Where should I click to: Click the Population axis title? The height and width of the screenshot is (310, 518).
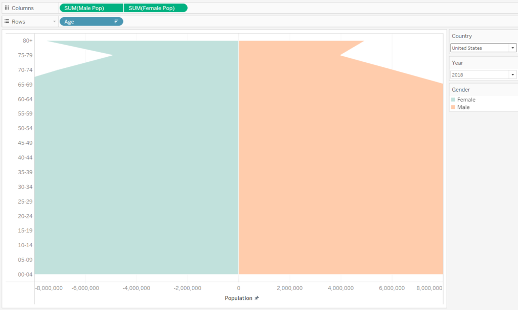point(239,298)
